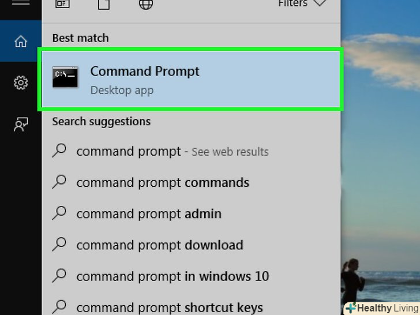The height and width of the screenshot is (315, 420).
Task: Filter results by Web globe icon
Action: (146, 4)
